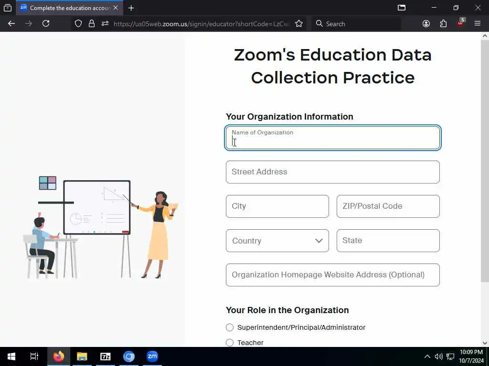
Task: Minimize the Firefox window
Action: [x=434, y=8]
